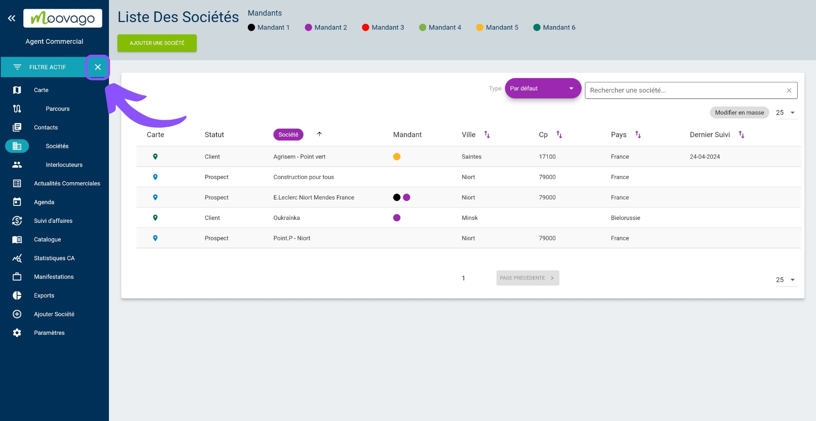Click the Société ascending sort arrow
The height and width of the screenshot is (421, 816).
pyautogui.click(x=319, y=134)
